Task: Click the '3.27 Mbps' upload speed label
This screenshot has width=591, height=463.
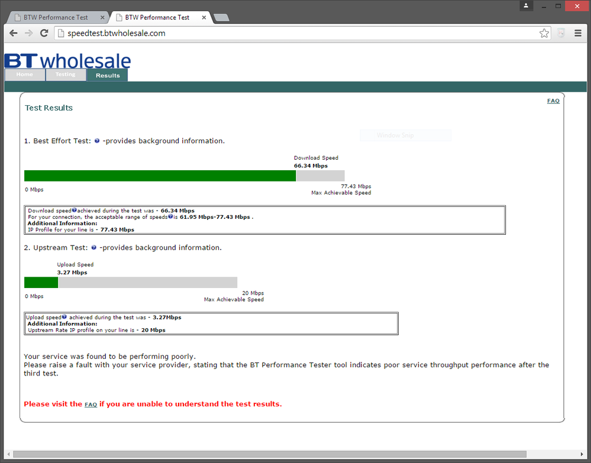Action: [x=72, y=273]
